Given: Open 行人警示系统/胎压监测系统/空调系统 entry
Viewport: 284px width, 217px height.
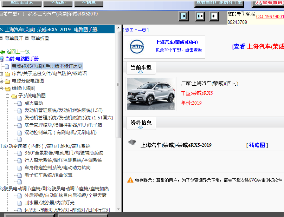Looking at the screenshot, I should [63, 160].
